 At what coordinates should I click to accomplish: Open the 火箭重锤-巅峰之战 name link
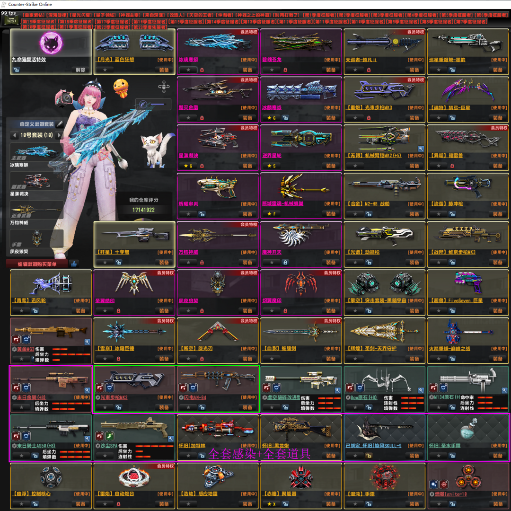(449, 349)
